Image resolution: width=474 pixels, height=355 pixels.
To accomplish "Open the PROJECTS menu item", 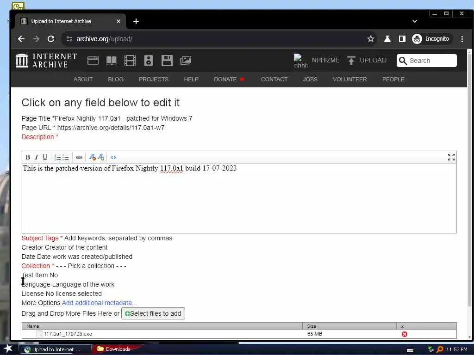I will click(154, 80).
